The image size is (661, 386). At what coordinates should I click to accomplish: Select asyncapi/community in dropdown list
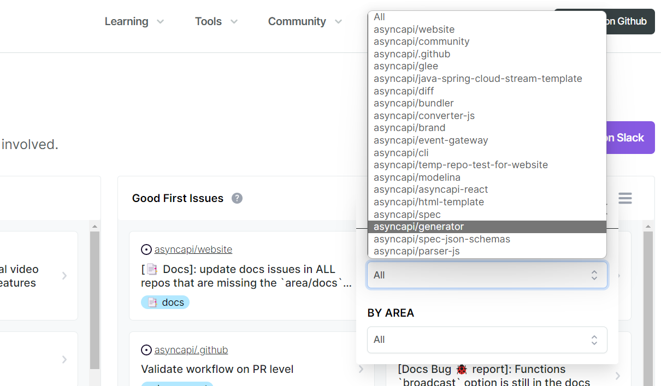[x=487, y=41]
